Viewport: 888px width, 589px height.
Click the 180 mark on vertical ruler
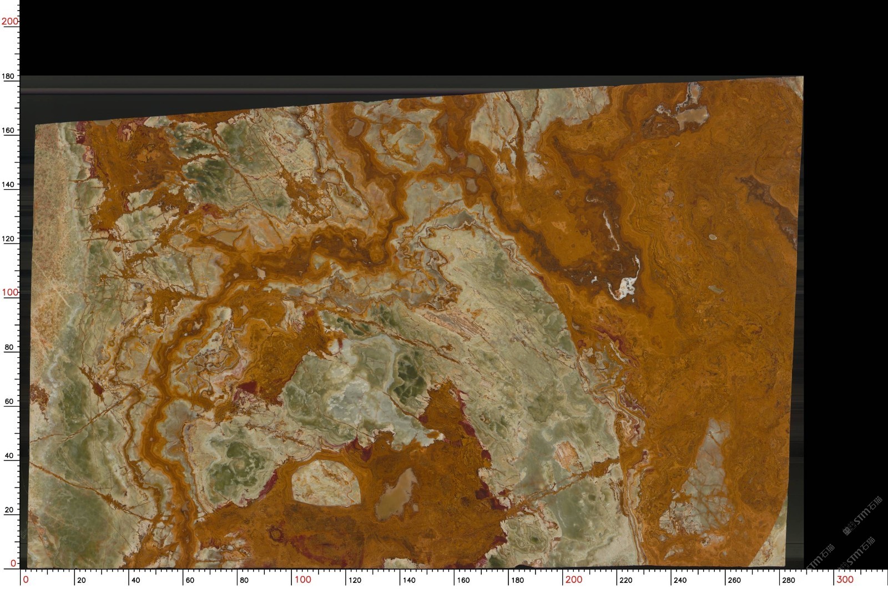(x=10, y=76)
